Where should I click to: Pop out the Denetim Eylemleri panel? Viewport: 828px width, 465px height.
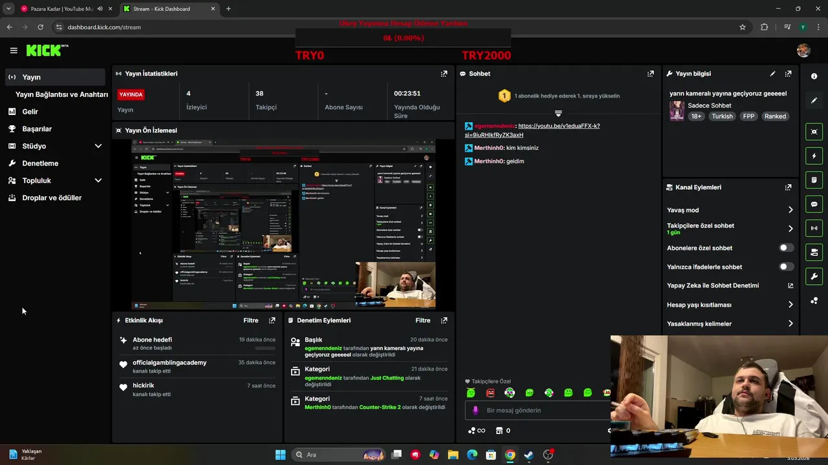pyautogui.click(x=444, y=320)
